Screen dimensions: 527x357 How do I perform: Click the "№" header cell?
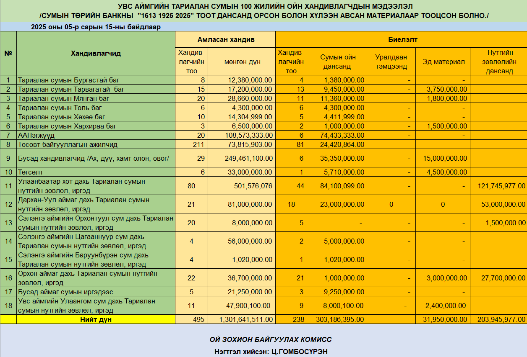pyautogui.click(x=8, y=53)
